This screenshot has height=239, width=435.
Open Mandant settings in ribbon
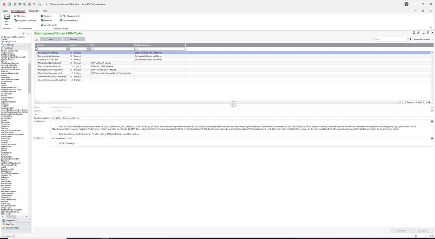[x=20, y=16]
